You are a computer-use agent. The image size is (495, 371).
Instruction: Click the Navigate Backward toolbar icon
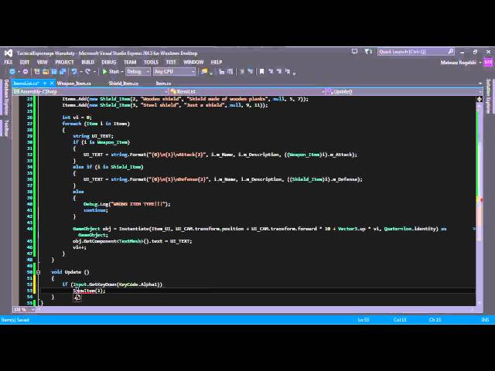click(12, 72)
